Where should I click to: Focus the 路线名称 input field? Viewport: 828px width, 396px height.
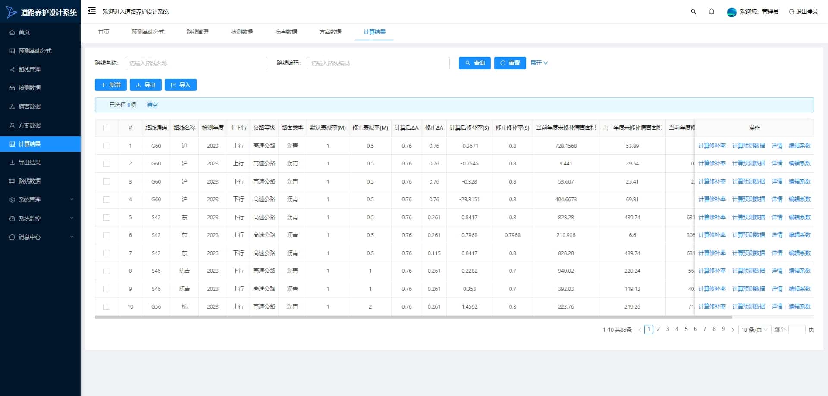[x=196, y=63]
